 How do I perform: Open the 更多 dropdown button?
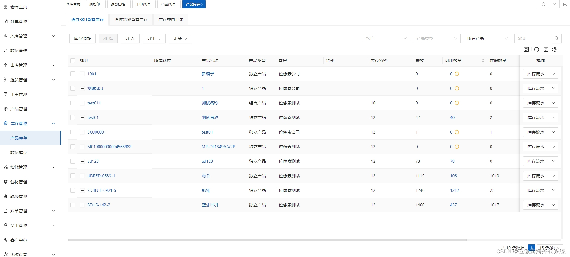[x=180, y=38]
